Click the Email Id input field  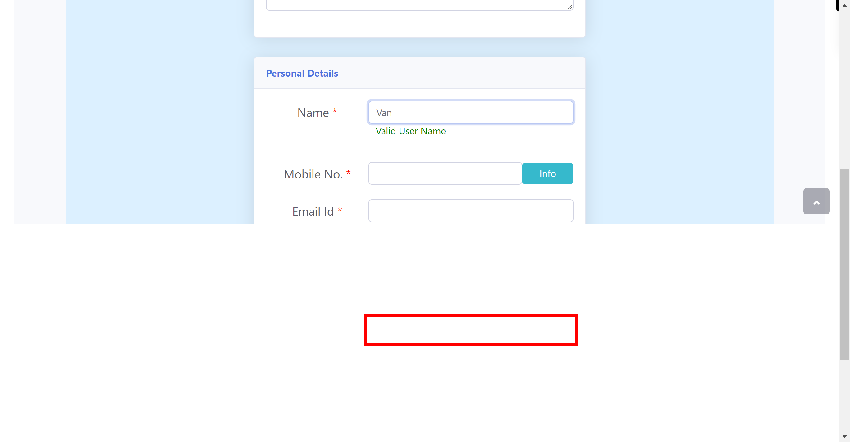(x=471, y=211)
